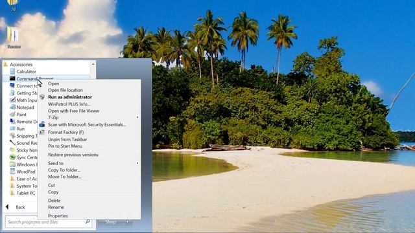Viewport: 415px width, 233px height.
Task: Choose Restore previous versions
Action: coord(73,155)
